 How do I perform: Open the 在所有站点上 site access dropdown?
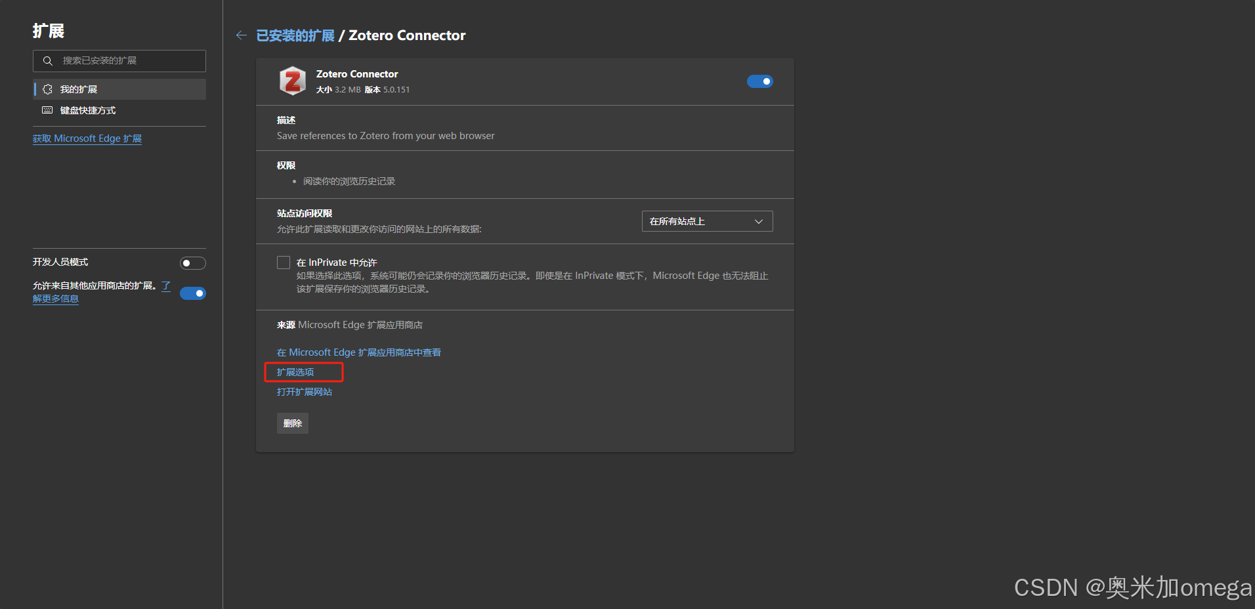click(707, 221)
